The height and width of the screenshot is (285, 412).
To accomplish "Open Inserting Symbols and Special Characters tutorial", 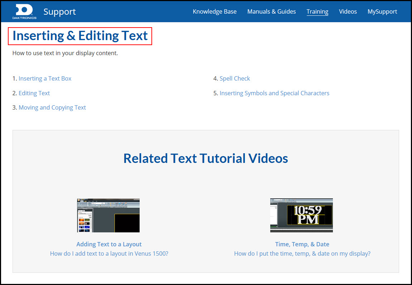I will 275,93.
